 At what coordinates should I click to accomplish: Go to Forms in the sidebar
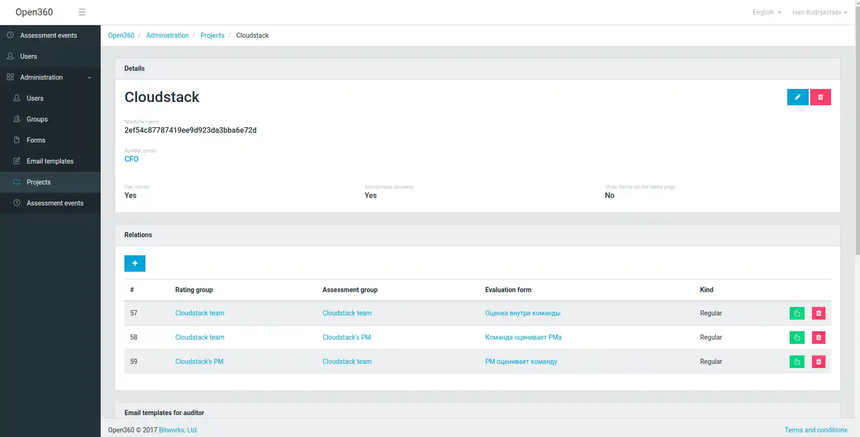[36, 140]
